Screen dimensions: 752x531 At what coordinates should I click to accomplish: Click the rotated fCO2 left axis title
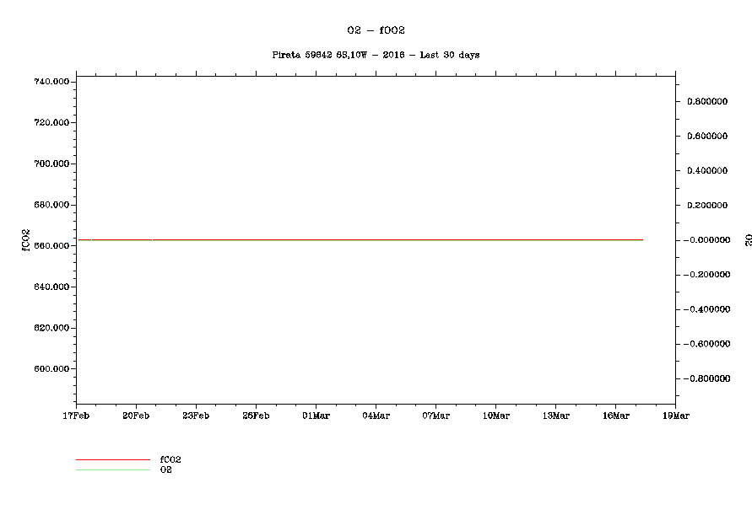click(x=25, y=240)
